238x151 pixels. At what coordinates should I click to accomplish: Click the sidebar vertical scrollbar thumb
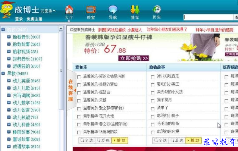point(61,71)
